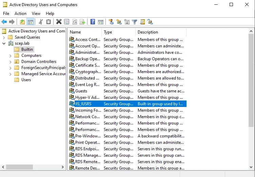Create a new user with toolbar icon
The image size is (255, 177).
[111, 22]
